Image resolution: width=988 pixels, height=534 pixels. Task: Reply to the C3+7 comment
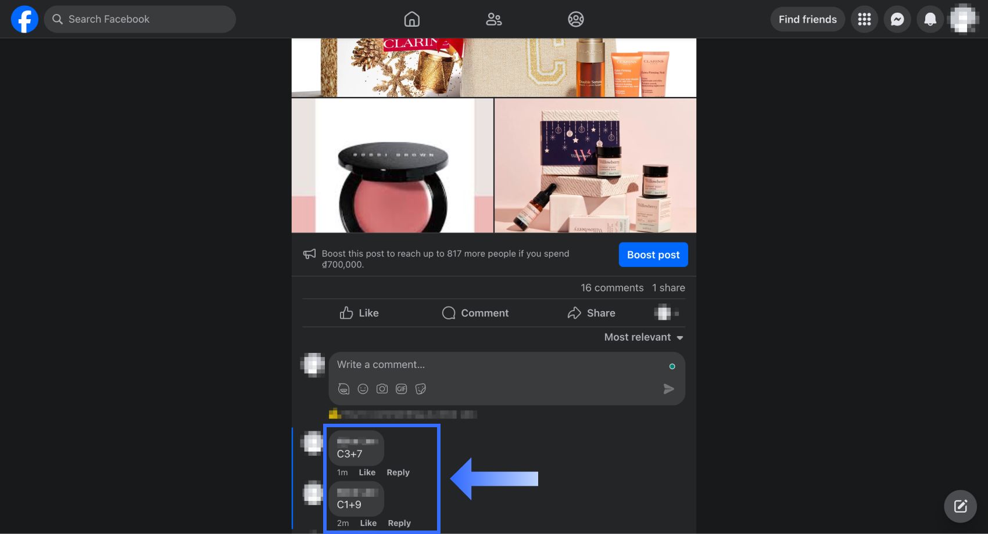pyautogui.click(x=398, y=472)
